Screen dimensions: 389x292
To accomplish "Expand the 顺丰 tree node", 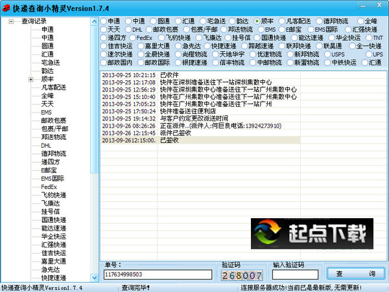I will coord(30,80).
